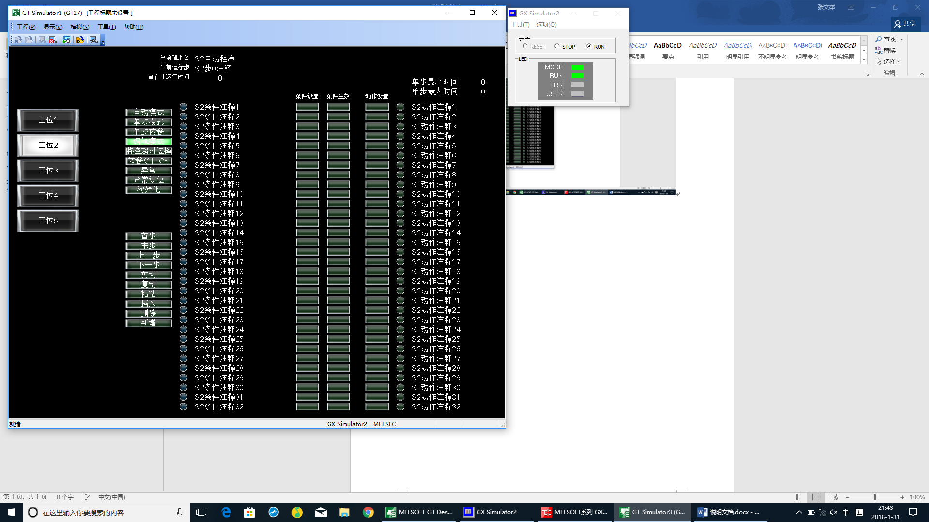Select the STOP radio button
This screenshot has width=929, height=522.
[x=557, y=46]
